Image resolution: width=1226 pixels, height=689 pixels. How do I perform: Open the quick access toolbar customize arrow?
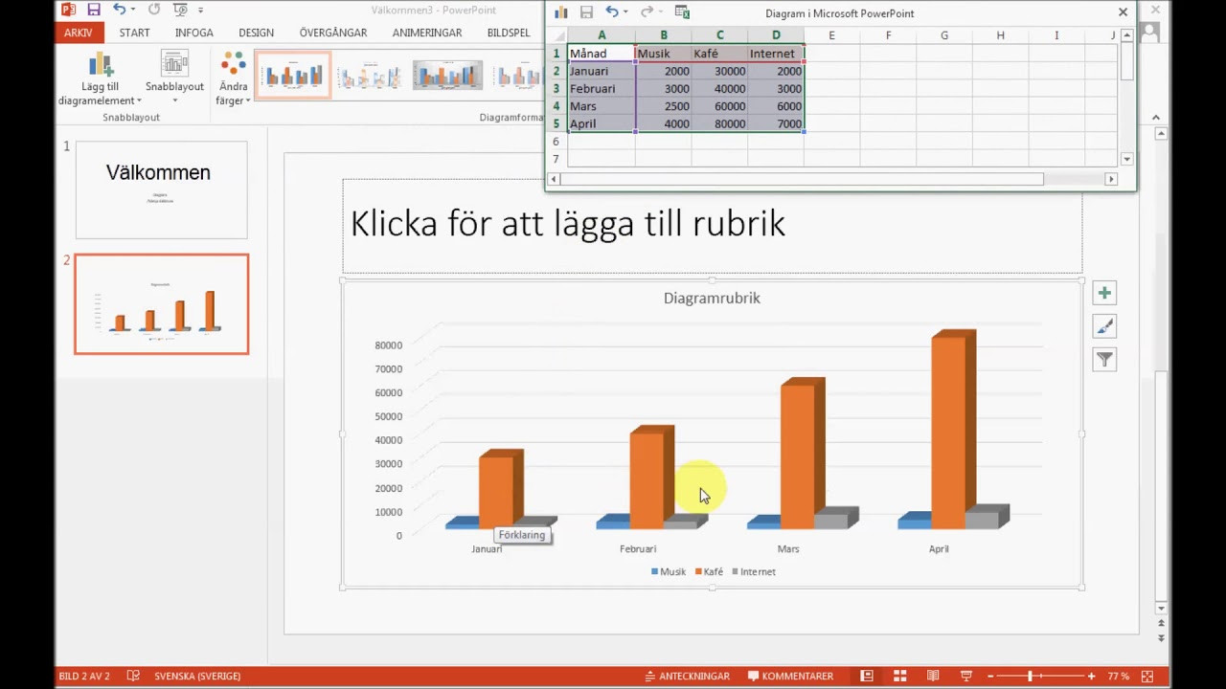pyautogui.click(x=201, y=11)
